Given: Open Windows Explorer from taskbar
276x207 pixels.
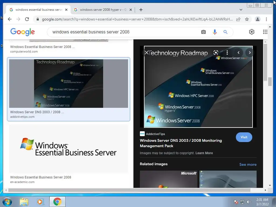Looking at the screenshot, I should tap(24, 202).
